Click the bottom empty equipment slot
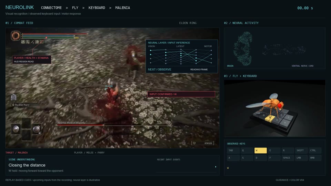This screenshot has width=331, height=186. tap(27, 135)
